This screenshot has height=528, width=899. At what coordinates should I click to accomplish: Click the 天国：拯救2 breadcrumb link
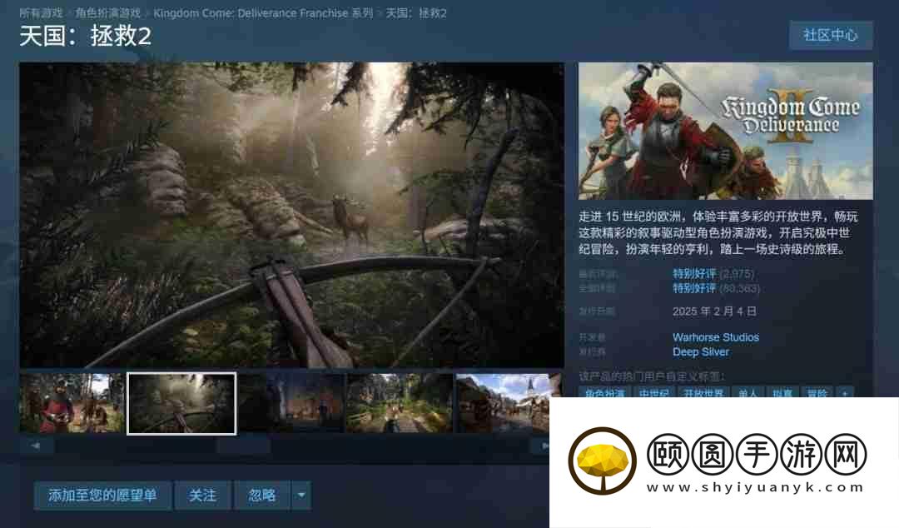pyautogui.click(x=415, y=12)
